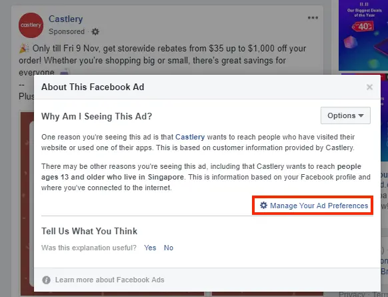Open the Options dropdown in the ad dialog
The width and height of the screenshot is (388, 297).
pyautogui.click(x=345, y=115)
